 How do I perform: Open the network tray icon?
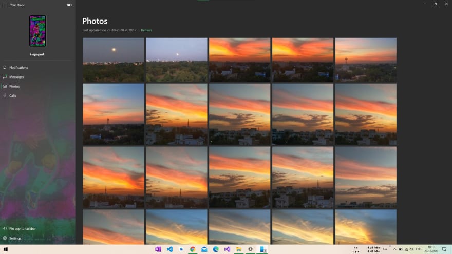[x=406, y=249]
